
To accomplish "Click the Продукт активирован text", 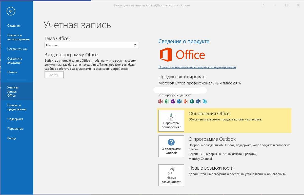I will [x=182, y=77].
